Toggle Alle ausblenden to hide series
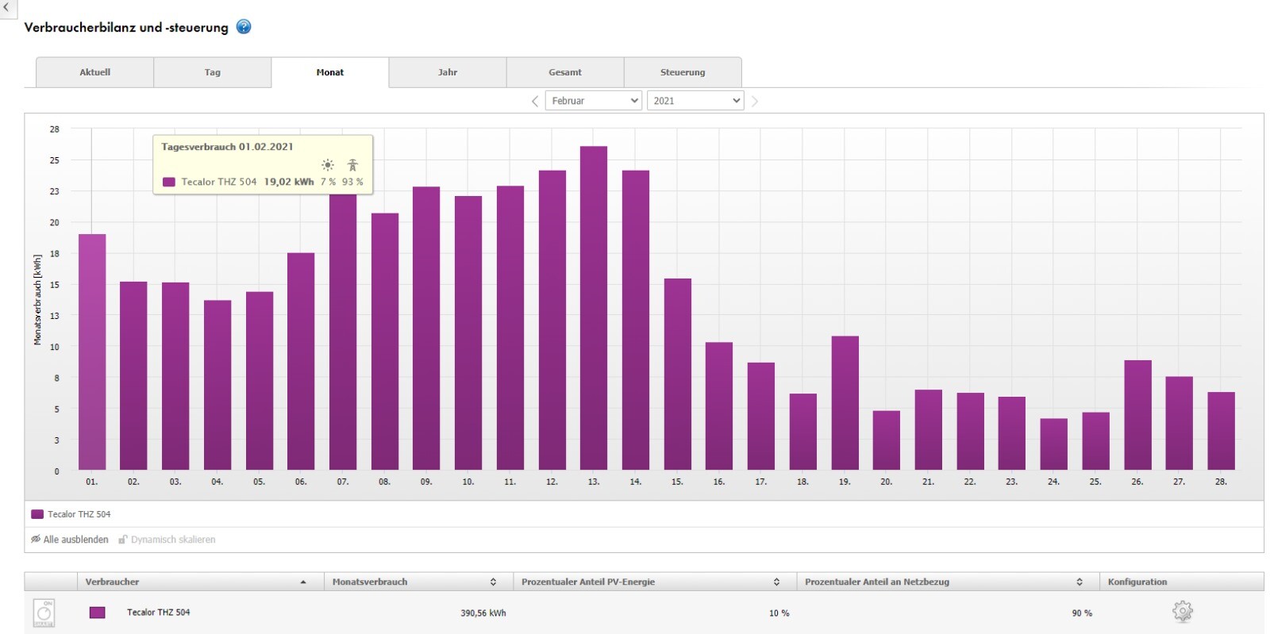Screen dimensions: 1270x634 point(70,540)
